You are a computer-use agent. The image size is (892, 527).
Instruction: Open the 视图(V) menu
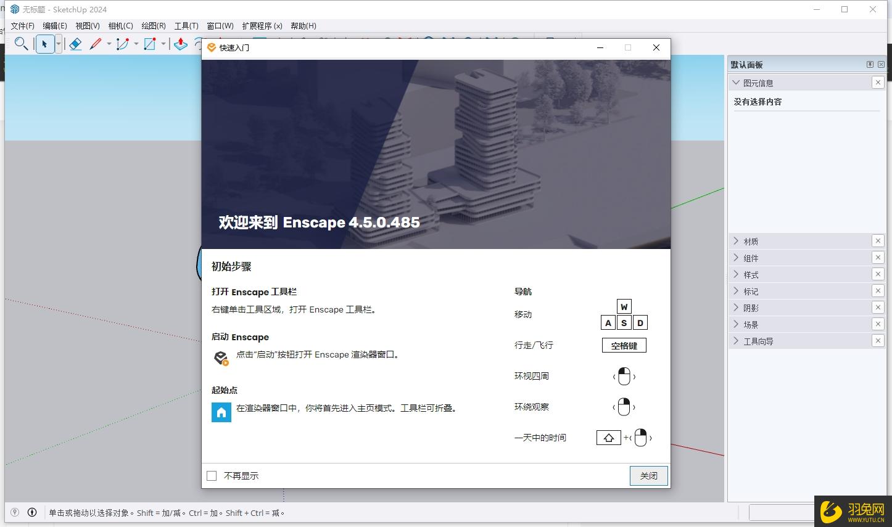[88, 26]
